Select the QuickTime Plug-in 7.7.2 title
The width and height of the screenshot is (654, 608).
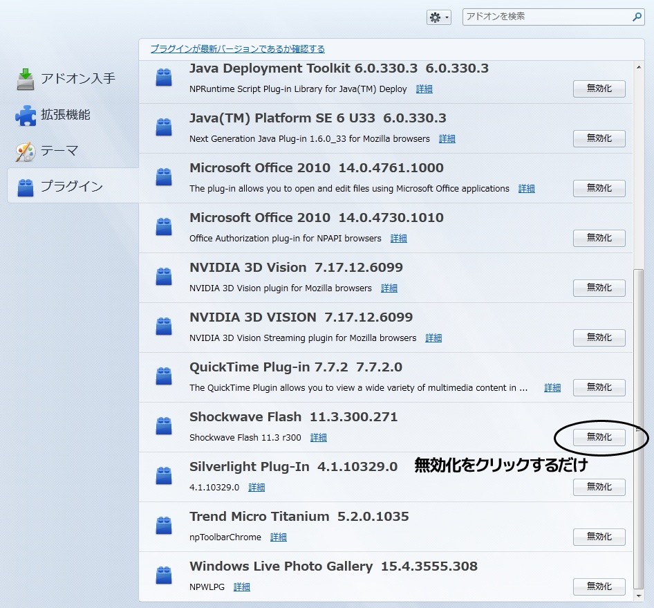[x=296, y=367]
